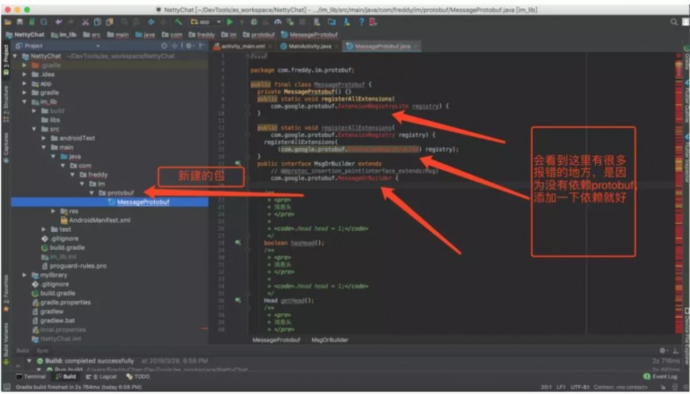Open the Logcat bottom tab

click(x=101, y=377)
